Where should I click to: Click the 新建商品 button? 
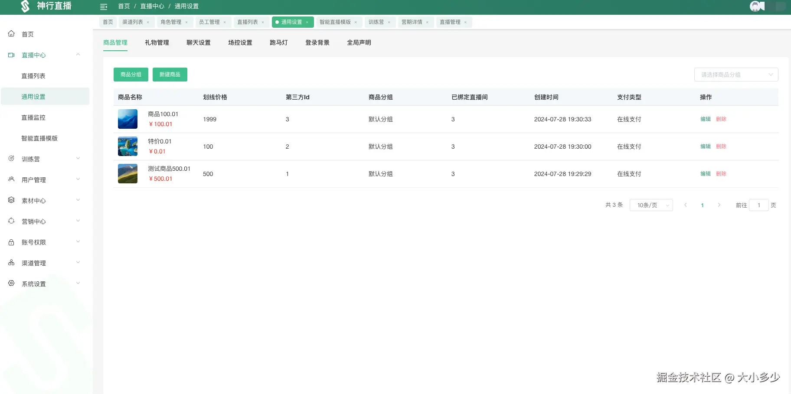(170, 75)
